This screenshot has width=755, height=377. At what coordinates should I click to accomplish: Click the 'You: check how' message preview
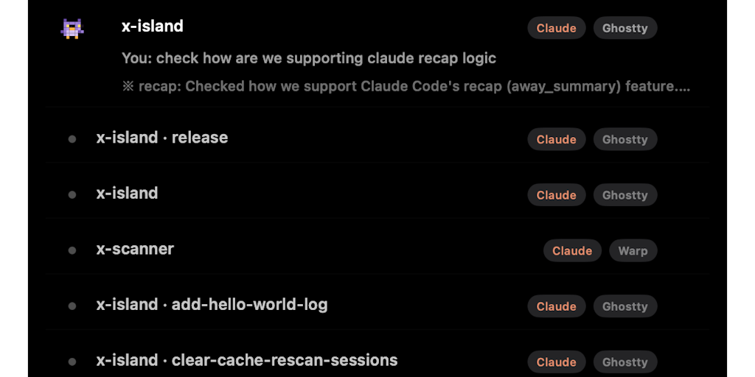308,58
